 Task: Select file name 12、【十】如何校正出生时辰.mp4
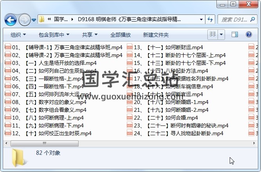coord(52,133)
